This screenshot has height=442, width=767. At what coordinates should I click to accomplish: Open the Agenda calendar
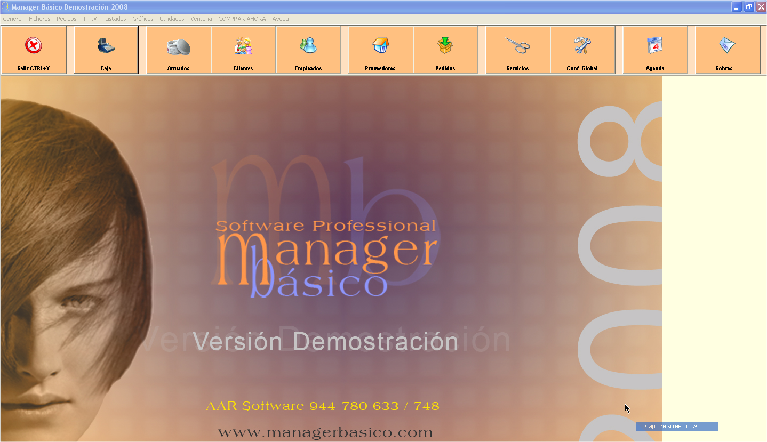click(x=655, y=50)
